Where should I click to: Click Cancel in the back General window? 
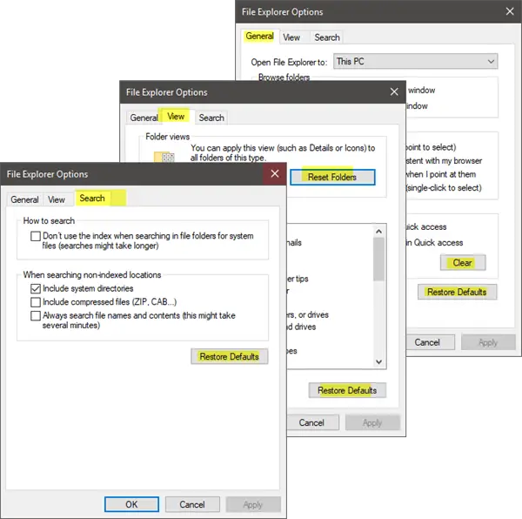[x=430, y=342]
